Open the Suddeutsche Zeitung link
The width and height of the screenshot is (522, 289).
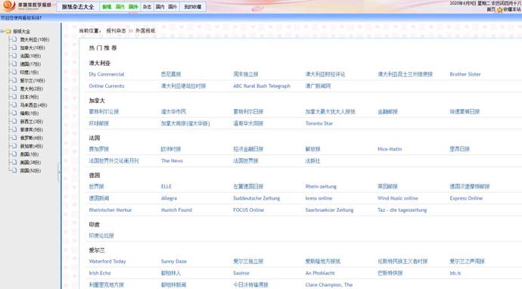256,198
